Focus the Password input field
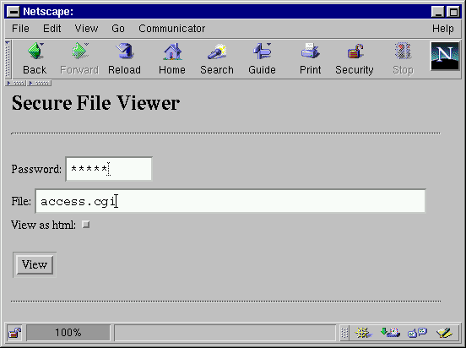The image size is (466, 348). [x=109, y=169]
